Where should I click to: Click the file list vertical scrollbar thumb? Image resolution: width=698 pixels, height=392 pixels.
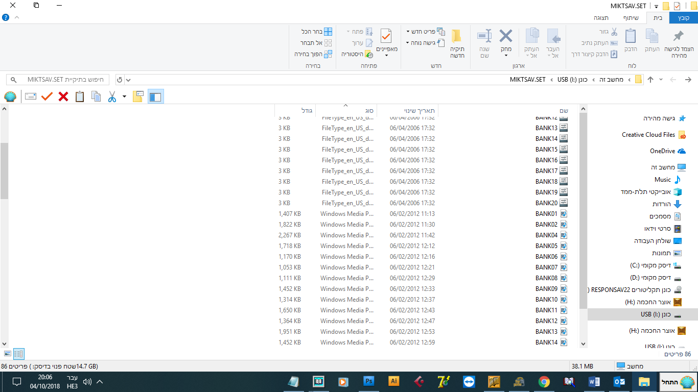(x=4, y=170)
